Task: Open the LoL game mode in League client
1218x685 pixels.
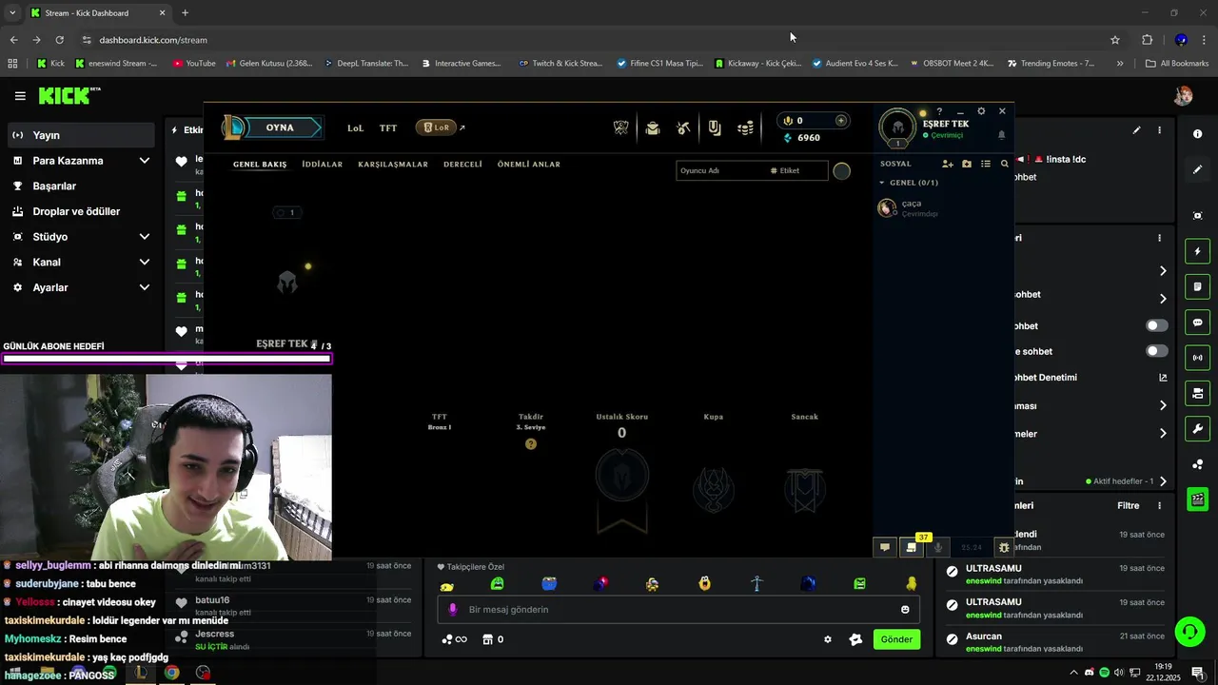Action: pos(355,127)
